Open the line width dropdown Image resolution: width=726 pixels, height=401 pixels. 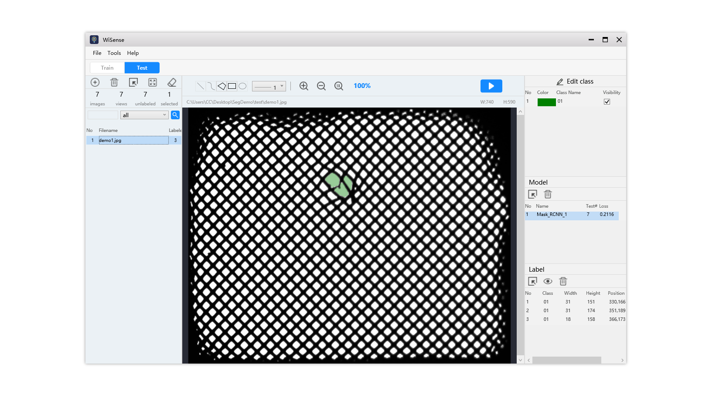269,86
